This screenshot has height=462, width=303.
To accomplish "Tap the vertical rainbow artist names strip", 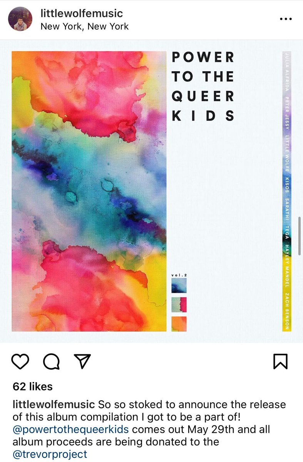I will pos(287,191).
